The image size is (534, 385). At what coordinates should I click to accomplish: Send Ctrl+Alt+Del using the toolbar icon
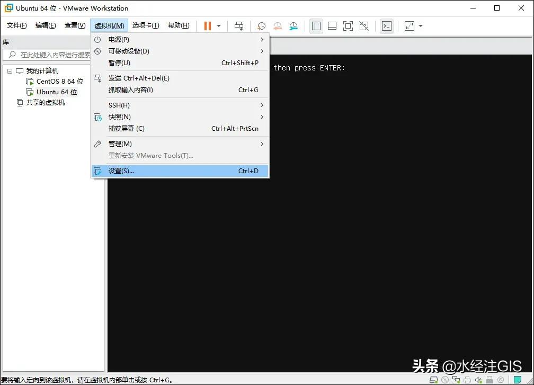[238, 25]
